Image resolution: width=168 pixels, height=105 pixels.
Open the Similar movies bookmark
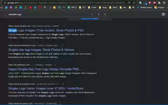pyautogui.click(x=144, y=7)
